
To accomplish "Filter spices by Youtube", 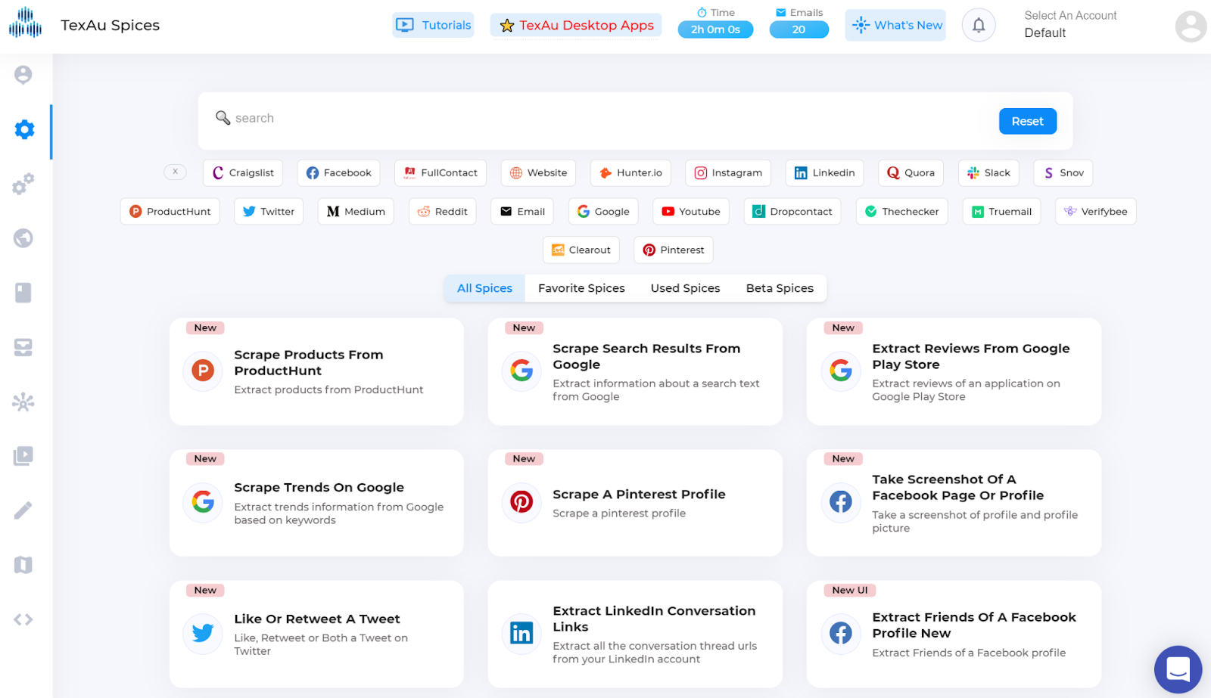I will point(691,211).
